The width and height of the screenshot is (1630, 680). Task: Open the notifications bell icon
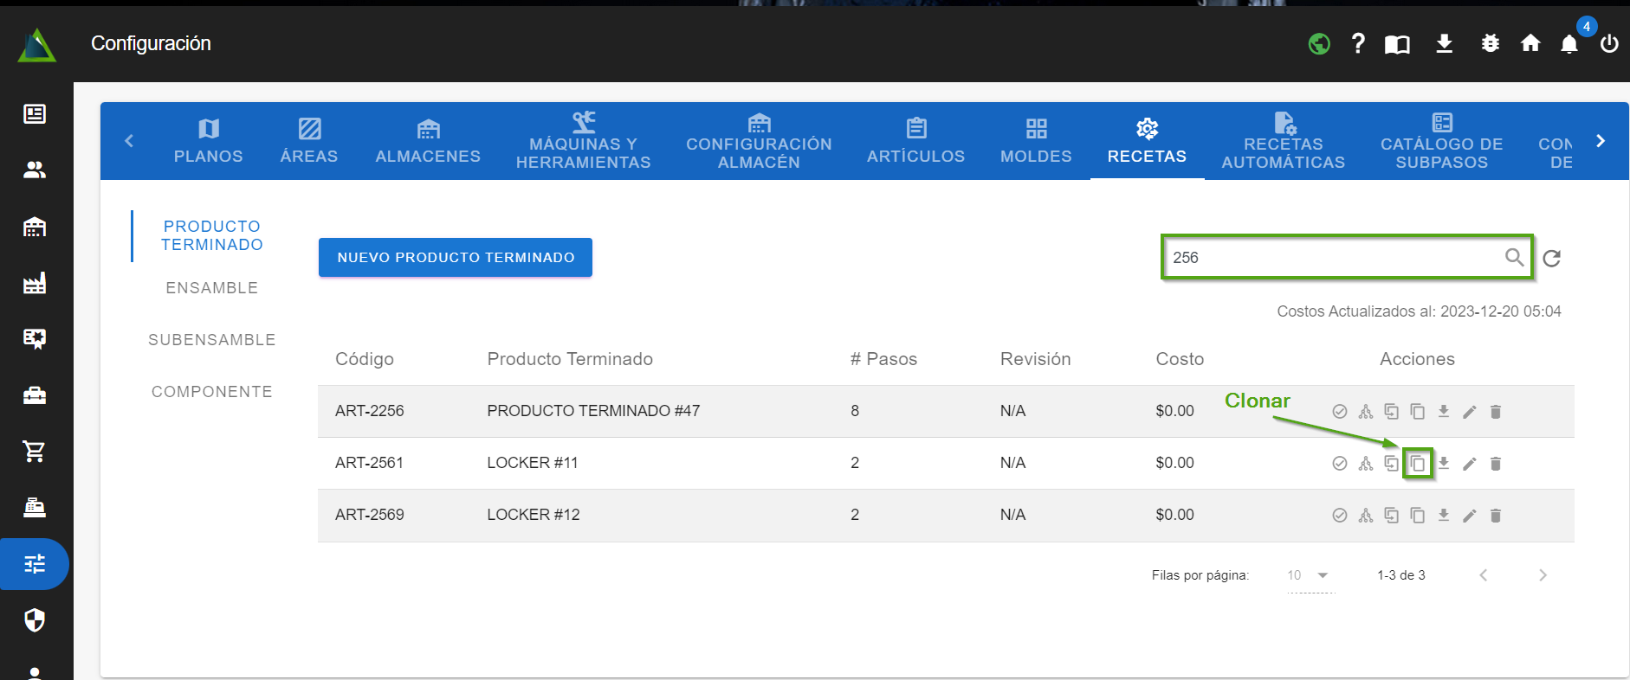(x=1569, y=44)
